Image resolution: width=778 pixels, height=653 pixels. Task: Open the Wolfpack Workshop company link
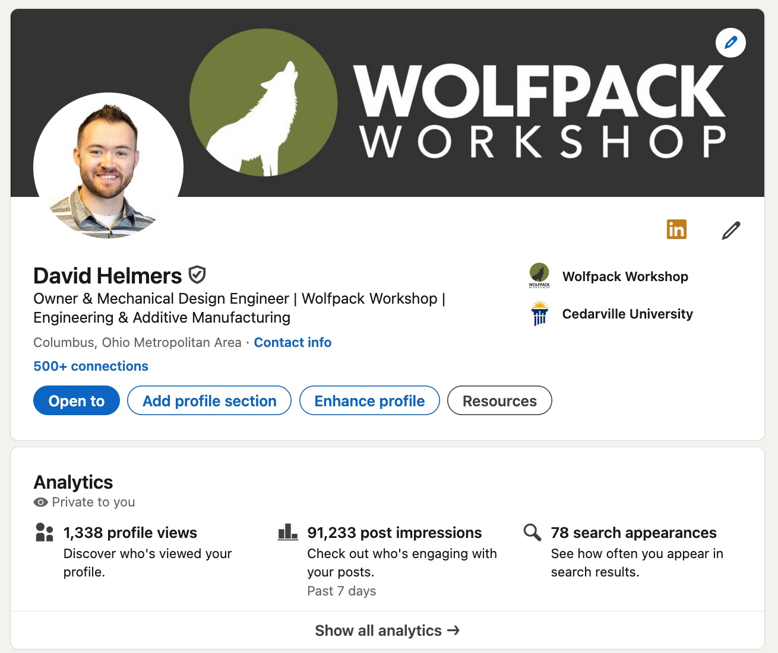(x=625, y=276)
